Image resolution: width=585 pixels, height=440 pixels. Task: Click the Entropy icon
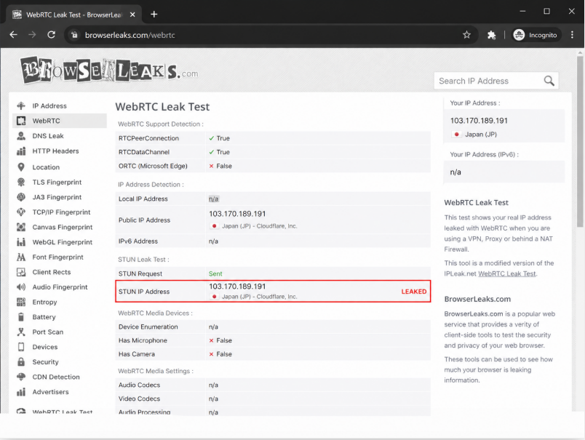coord(21,302)
